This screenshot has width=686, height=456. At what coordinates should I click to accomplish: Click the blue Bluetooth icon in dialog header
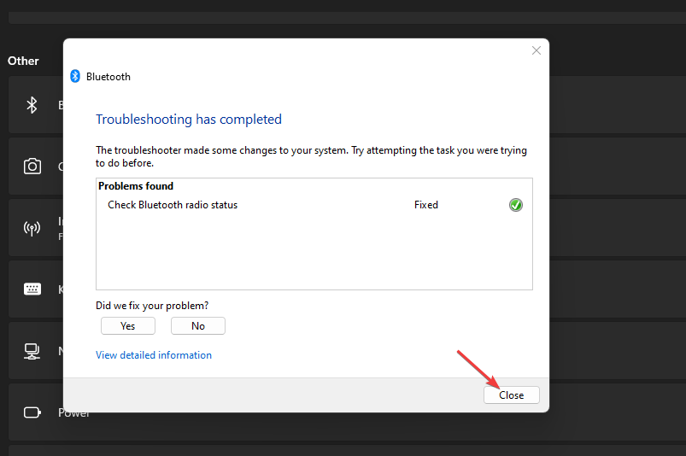coord(75,76)
